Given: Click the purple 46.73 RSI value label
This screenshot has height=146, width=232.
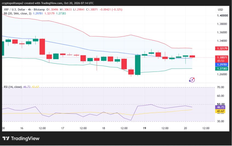Looking at the screenshot, I should pyautogui.click(x=220, y=107).
